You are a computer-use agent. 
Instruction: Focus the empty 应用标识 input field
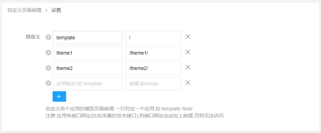click(87, 84)
